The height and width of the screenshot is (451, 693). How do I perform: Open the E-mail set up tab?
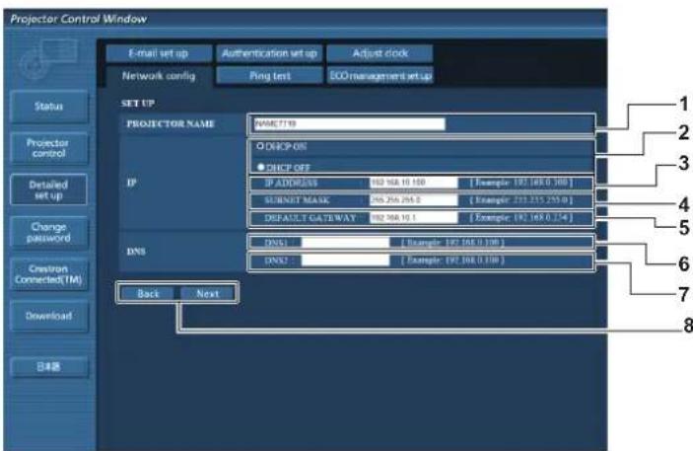point(159,53)
